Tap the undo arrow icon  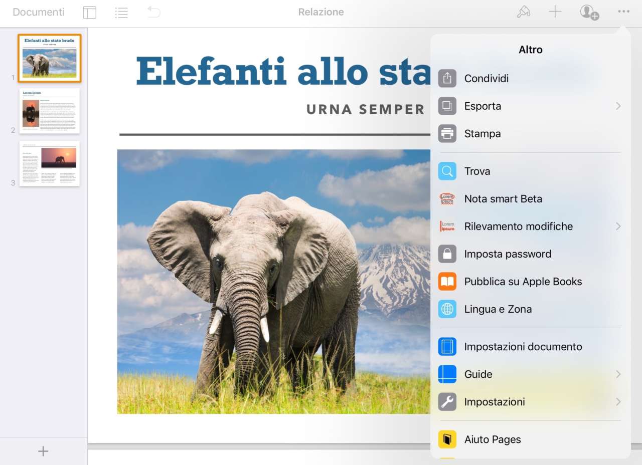click(154, 12)
